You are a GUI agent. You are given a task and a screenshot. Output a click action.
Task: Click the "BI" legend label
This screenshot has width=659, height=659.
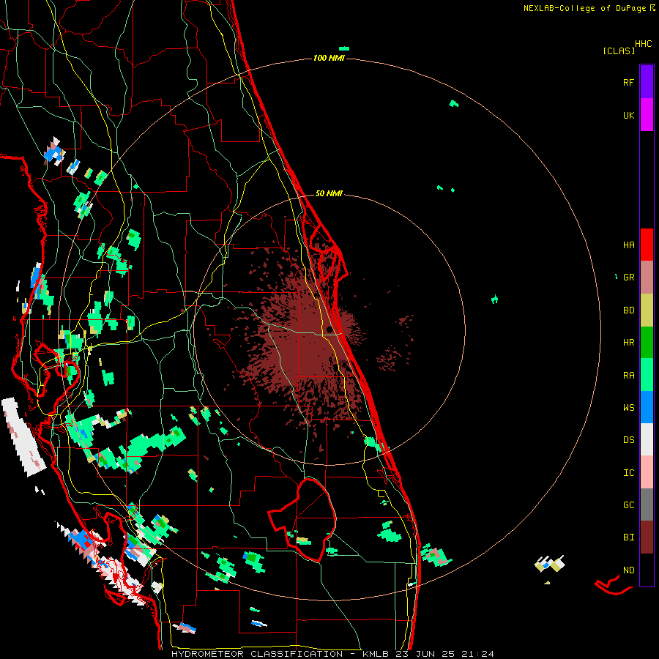tap(628, 537)
